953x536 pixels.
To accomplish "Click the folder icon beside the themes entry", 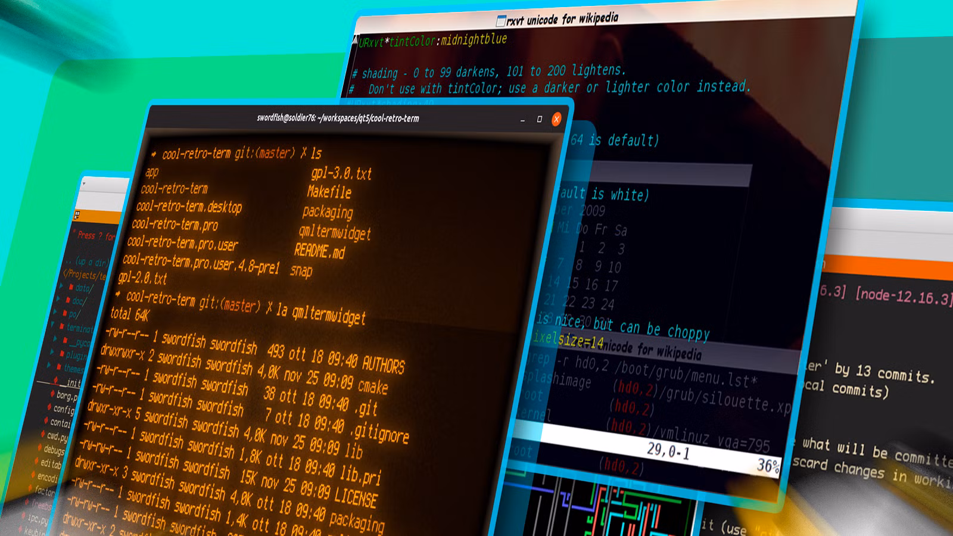I will [58, 367].
